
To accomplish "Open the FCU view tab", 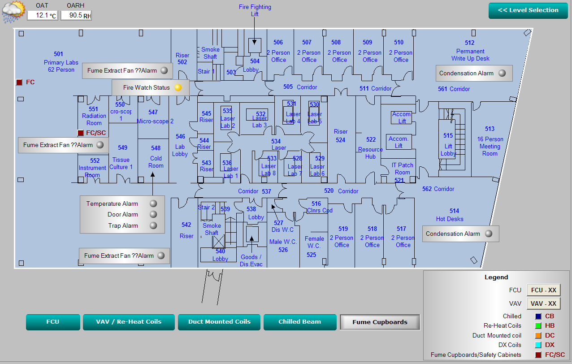I will [53, 322].
